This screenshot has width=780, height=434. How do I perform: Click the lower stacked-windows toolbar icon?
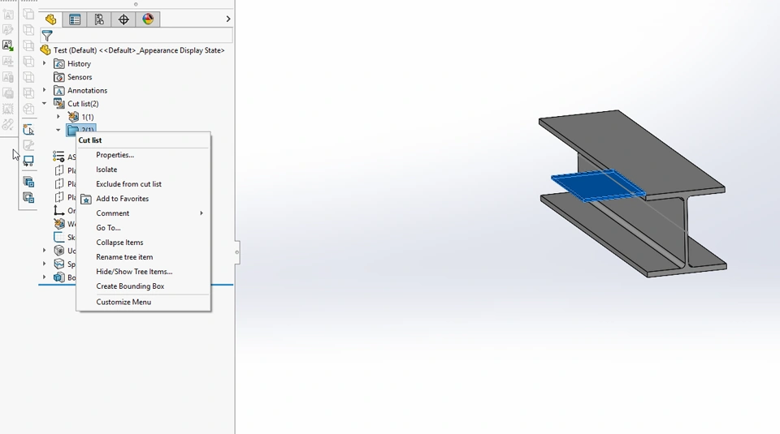pos(28,198)
